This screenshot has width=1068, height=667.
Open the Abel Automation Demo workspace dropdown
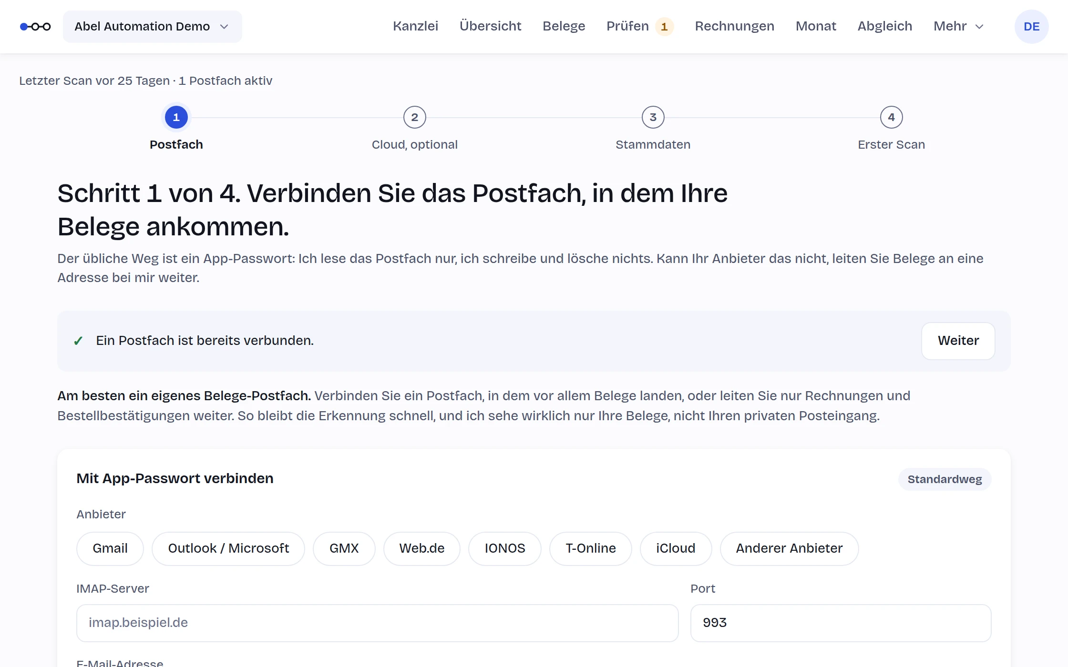tap(152, 27)
